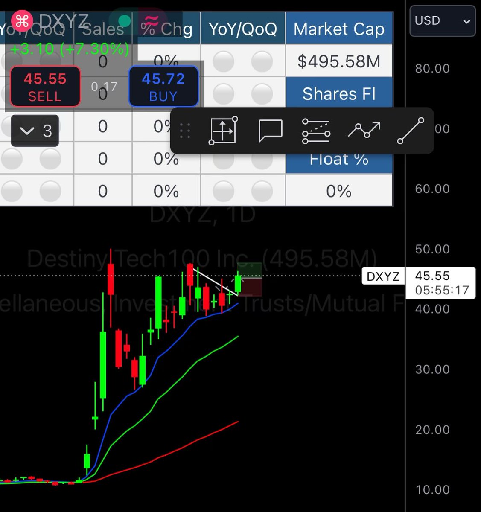Viewport: 481px width, 512px height.
Task: Select the Fib retracement tool icon
Action: click(316, 131)
